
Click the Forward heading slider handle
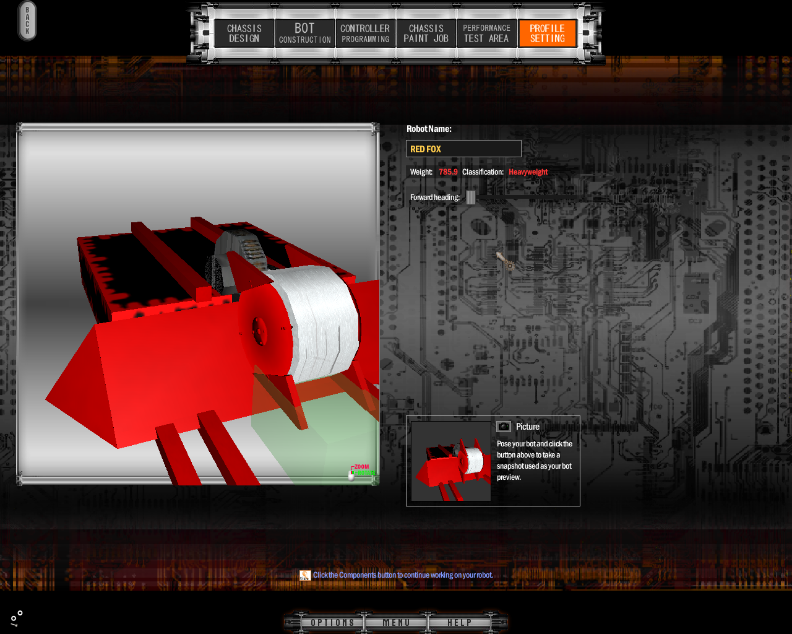pos(471,198)
